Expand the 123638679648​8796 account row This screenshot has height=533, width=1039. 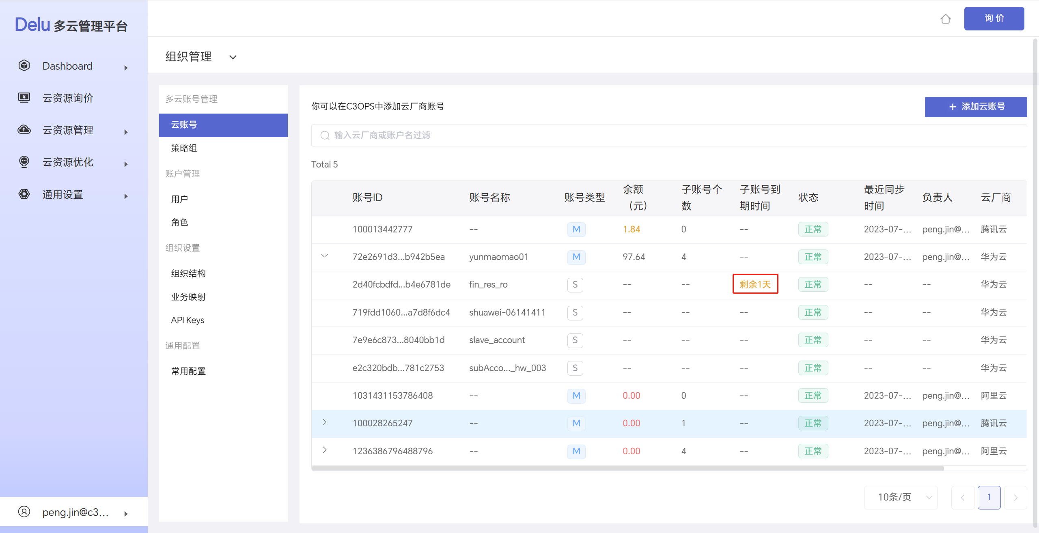[324, 450]
